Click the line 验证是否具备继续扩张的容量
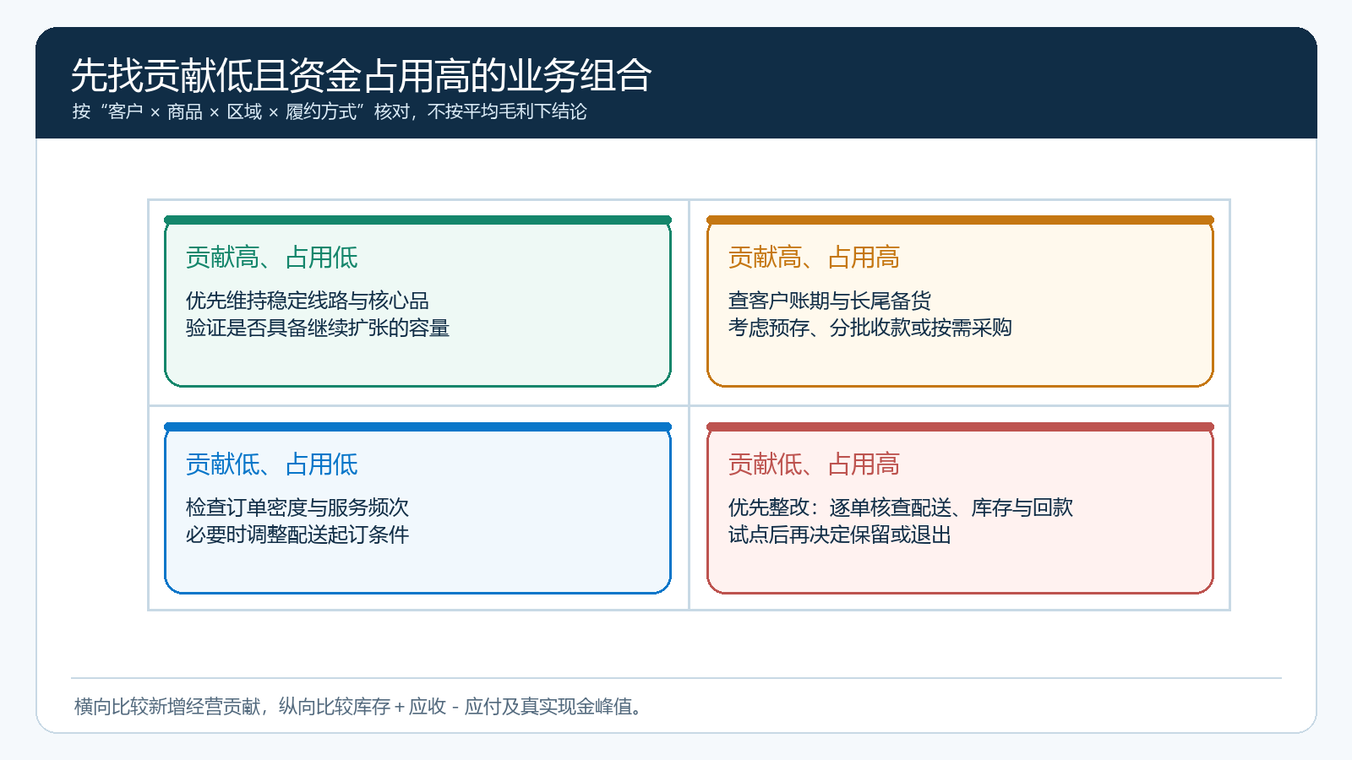Image resolution: width=1352 pixels, height=760 pixels. click(x=318, y=328)
